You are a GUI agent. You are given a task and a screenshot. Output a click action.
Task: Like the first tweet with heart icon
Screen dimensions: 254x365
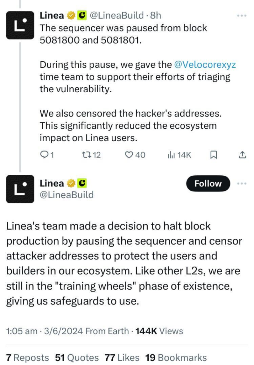point(129,155)
